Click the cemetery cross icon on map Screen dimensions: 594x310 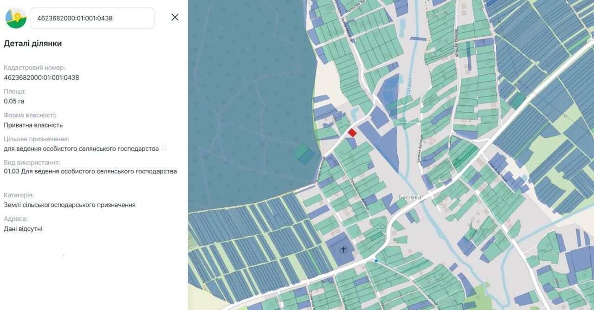point(343,250)
